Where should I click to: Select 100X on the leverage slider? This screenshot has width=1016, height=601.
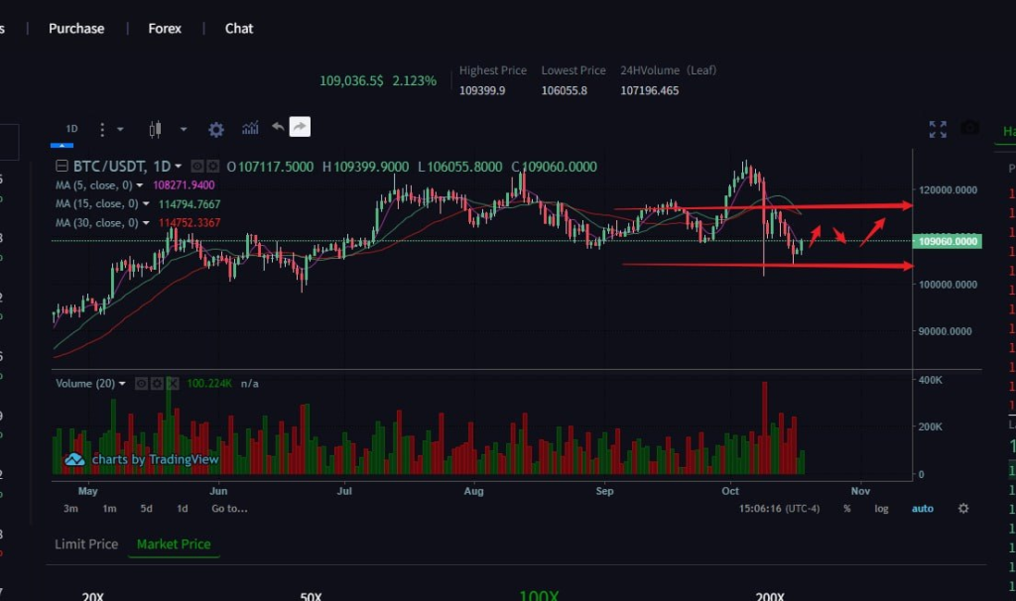click(539, 595)
